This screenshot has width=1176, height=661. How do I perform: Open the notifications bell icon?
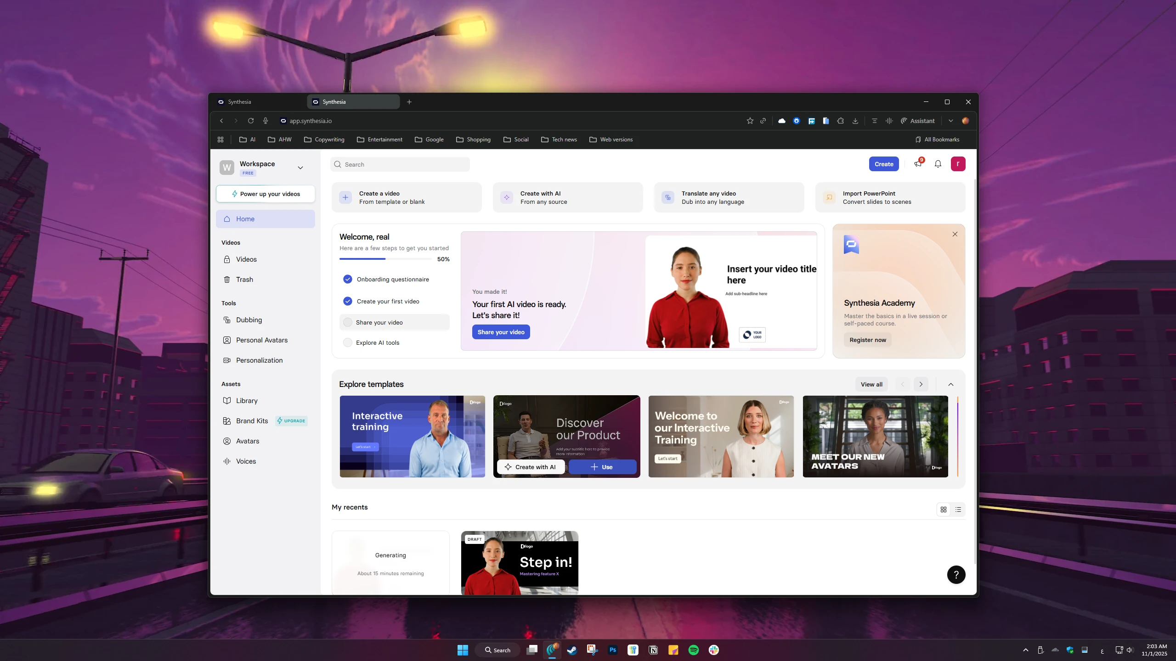coord(938,164)
